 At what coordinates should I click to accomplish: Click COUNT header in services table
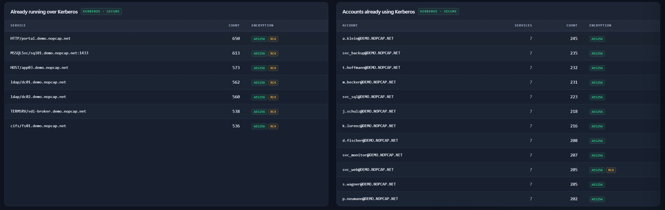[x=234, y=25]
